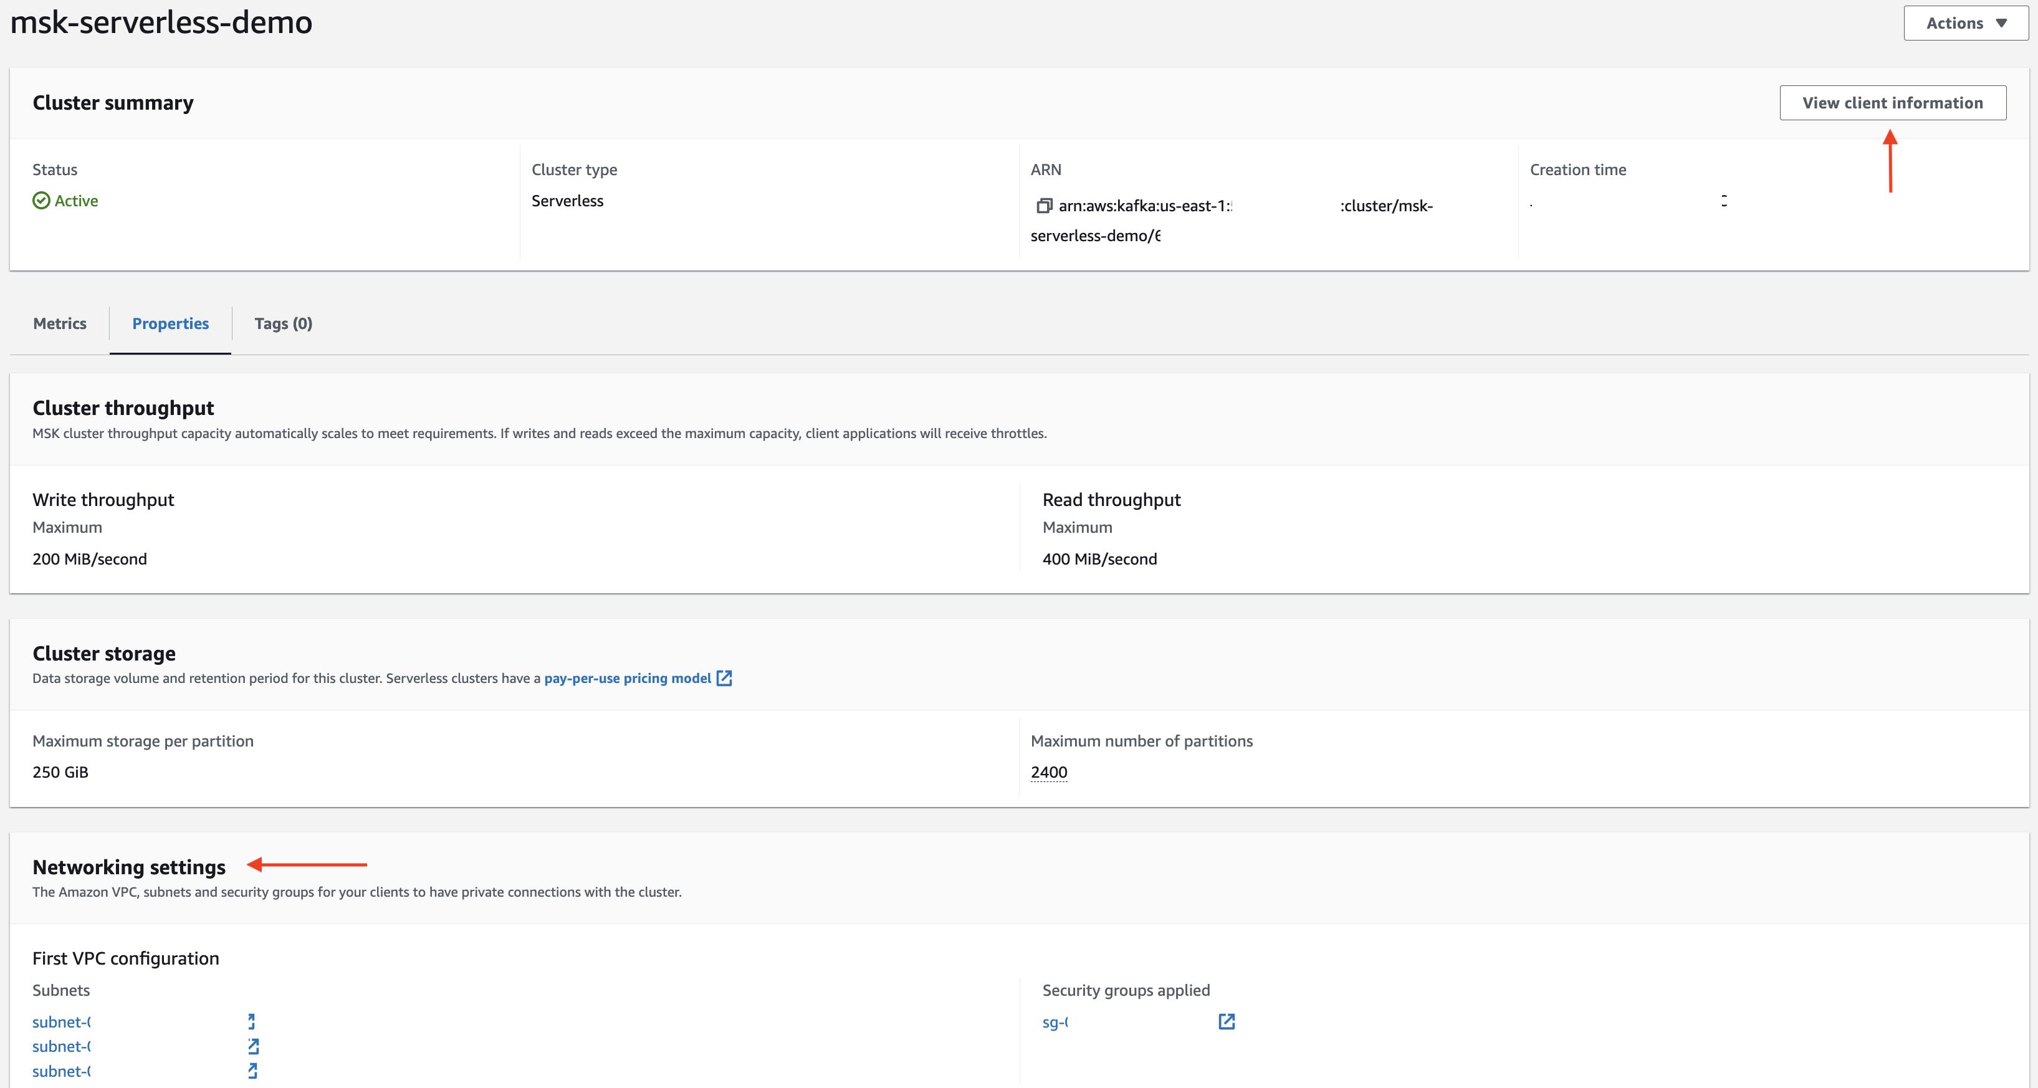Viewport: 2038px width, 1088px height.
Task: Click the Cluster throughput heading
Action: (x=123, y=408)
